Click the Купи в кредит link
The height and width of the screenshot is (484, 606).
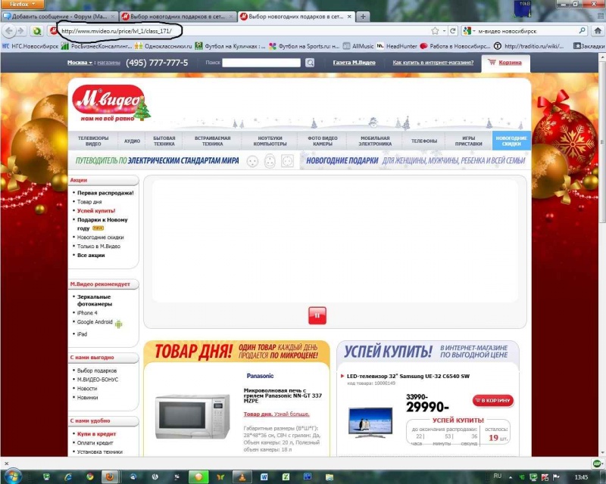tap(95, 434)
